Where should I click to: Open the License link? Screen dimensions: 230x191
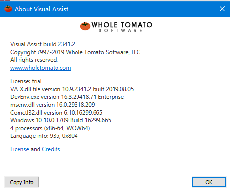tap(19, 149)
